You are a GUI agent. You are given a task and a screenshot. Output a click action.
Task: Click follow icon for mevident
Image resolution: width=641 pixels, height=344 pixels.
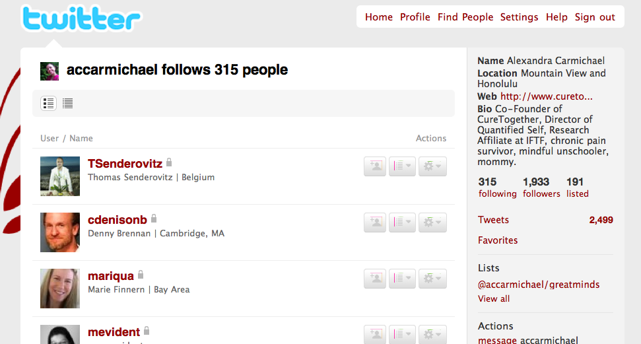click(375, 334)
